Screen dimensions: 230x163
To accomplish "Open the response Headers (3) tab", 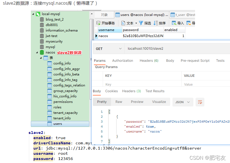I will 132,91.
